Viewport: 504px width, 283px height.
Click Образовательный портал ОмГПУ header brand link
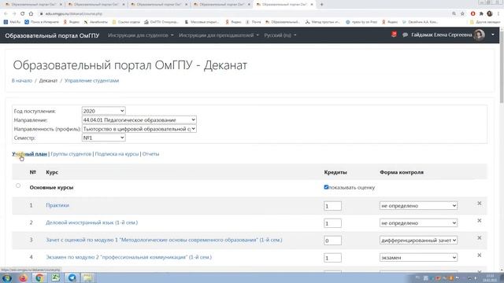tap(52, 35)
